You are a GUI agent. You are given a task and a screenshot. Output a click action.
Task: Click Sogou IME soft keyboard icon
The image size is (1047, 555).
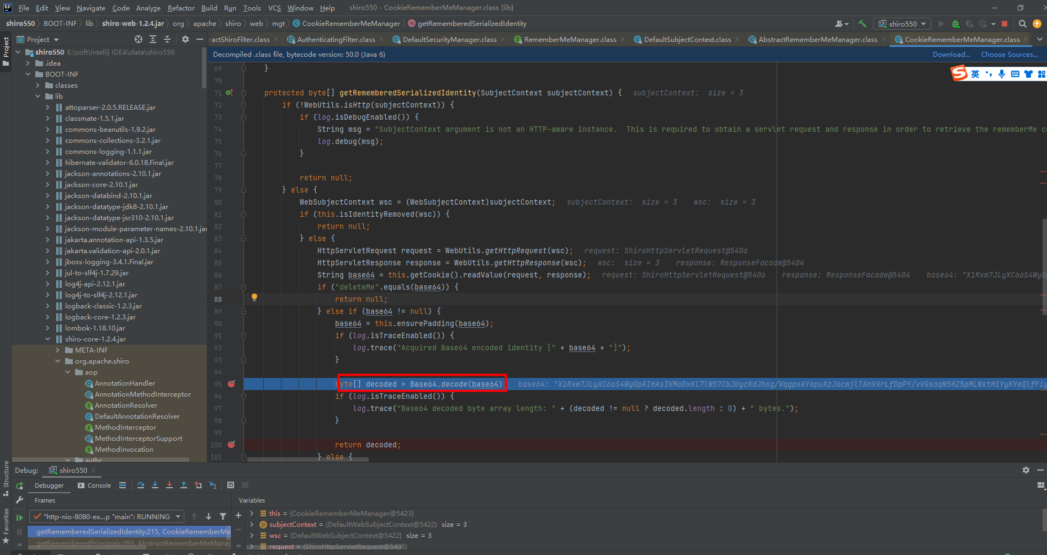coord(1015,74)
